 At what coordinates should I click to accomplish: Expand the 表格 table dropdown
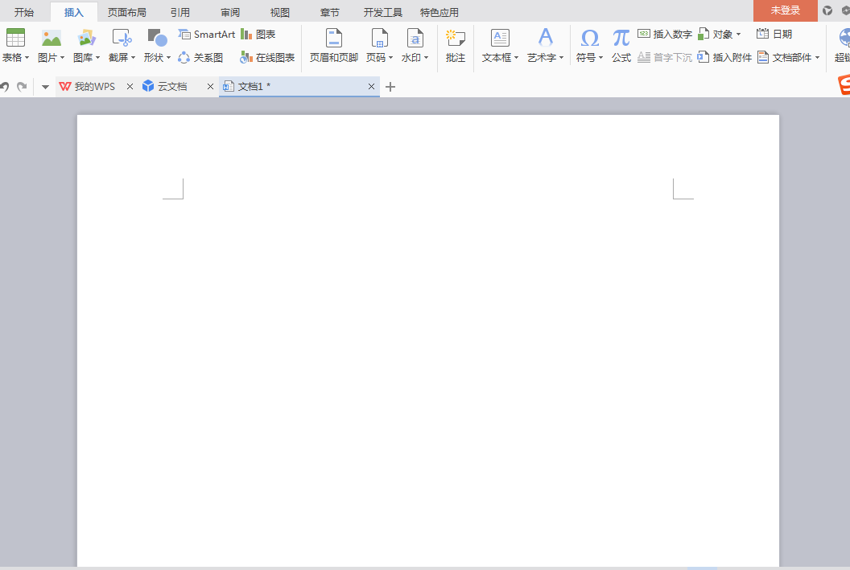[x=15, y=58]
